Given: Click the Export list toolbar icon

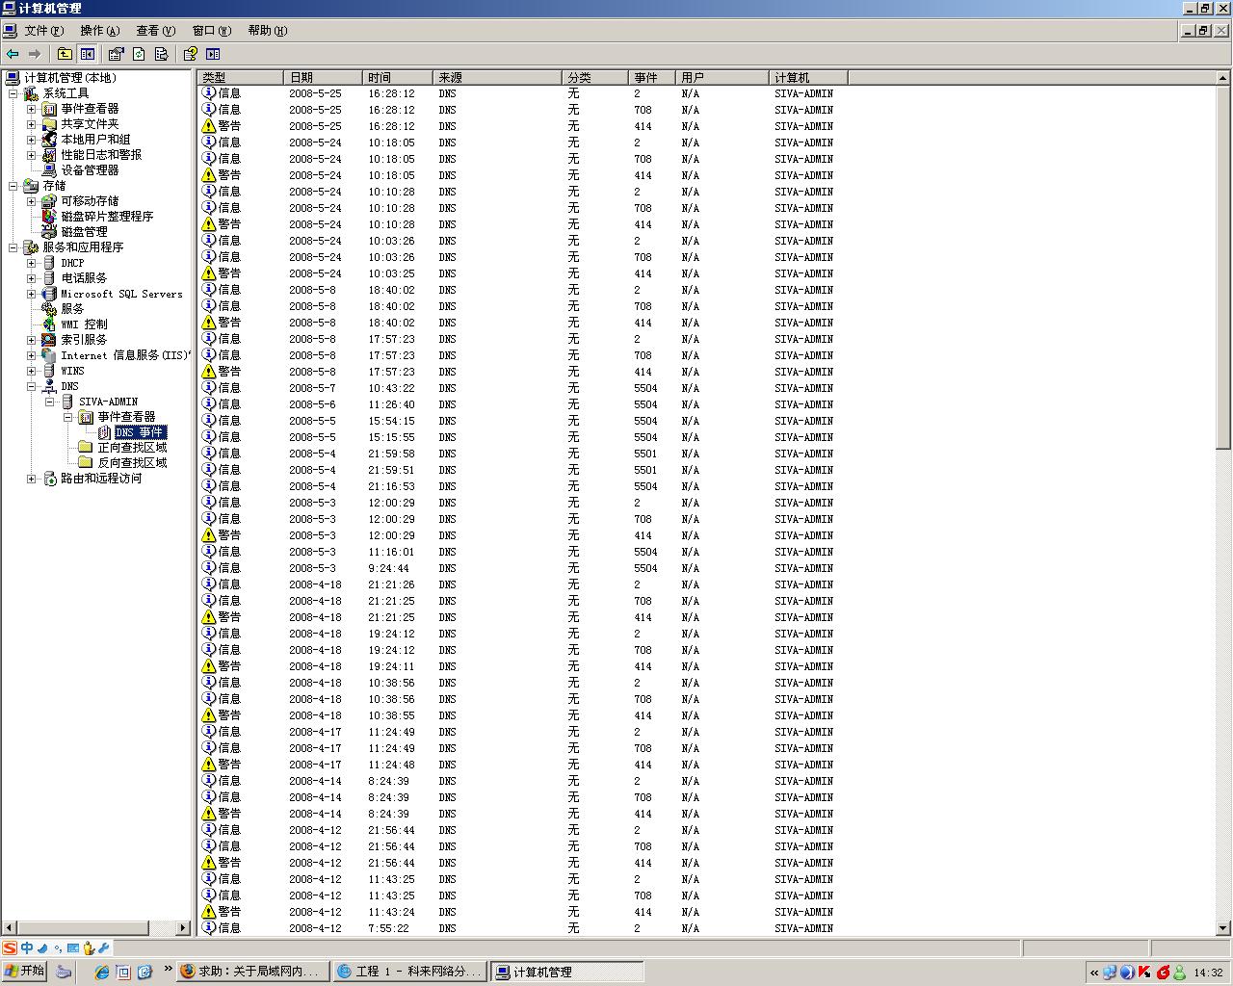Looking at the screenshot, I should (161, 54).
